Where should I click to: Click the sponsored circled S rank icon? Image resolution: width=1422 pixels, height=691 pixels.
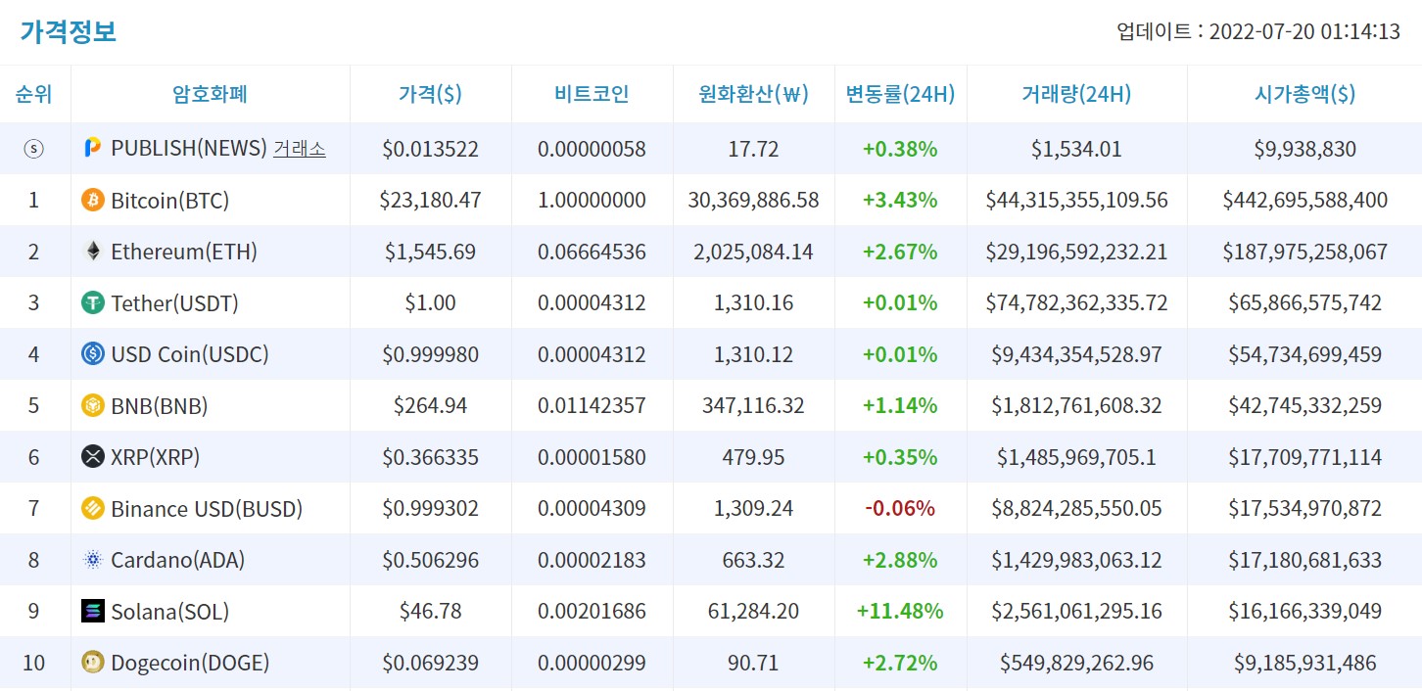(x=33, y=149)
